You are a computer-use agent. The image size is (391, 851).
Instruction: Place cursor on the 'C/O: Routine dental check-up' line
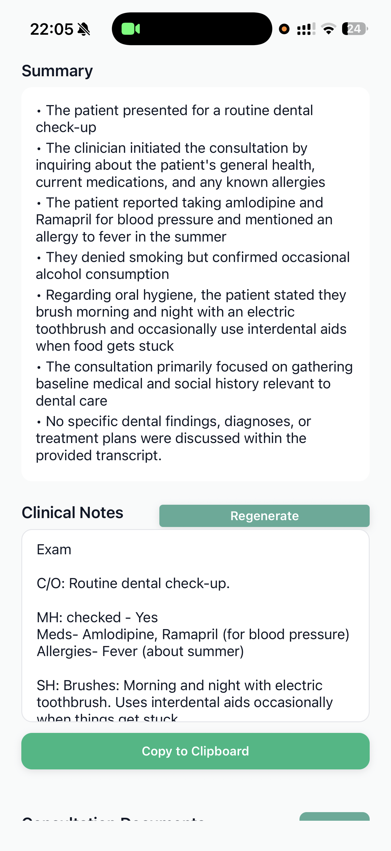133,583
